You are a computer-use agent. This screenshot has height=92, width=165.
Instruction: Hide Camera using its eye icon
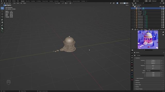pyautogui.click(x=162, y=8)
